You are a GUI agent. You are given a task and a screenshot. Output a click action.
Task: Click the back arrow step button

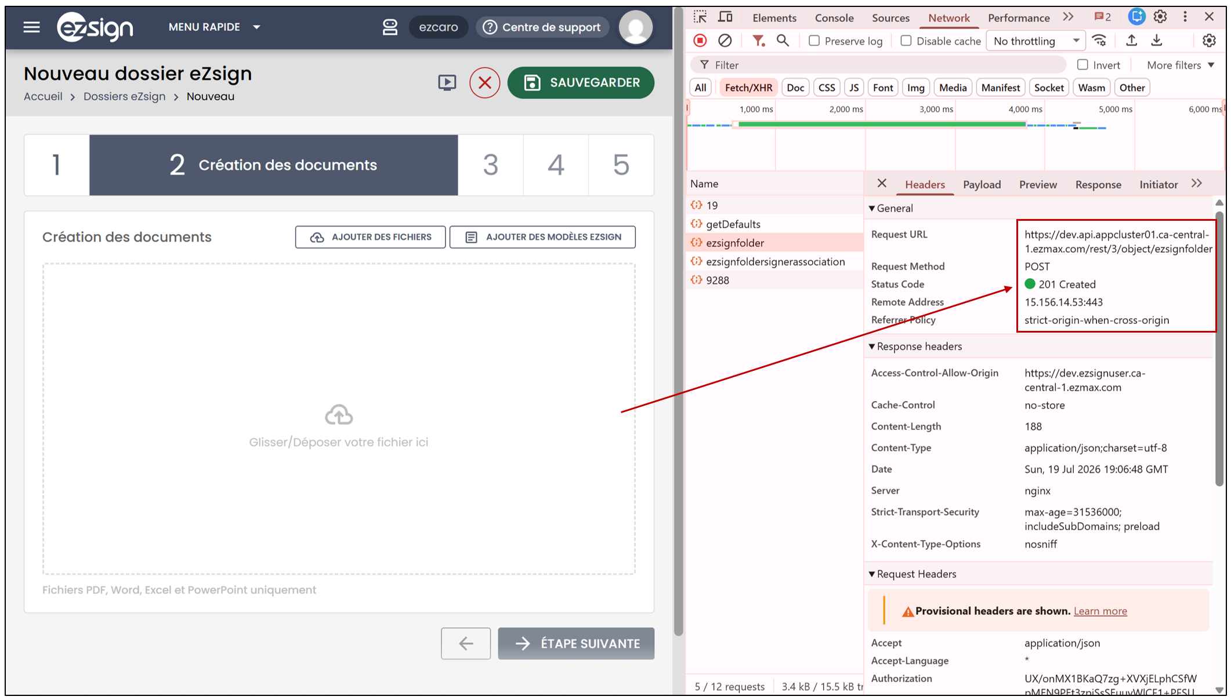point(466,643)
